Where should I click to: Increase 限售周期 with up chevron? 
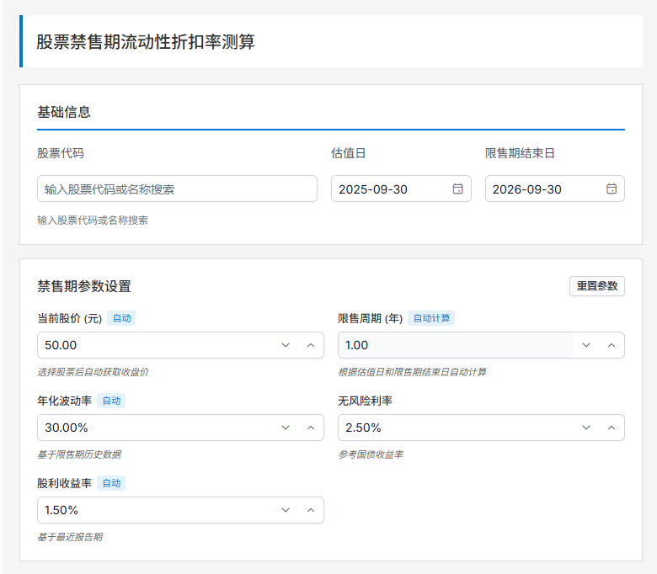(612, 345)
